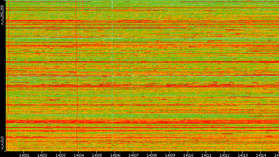Click the x.x.255.255 address axis label
The height and width of the screenshot is (157, 279).
pos(2,15)
